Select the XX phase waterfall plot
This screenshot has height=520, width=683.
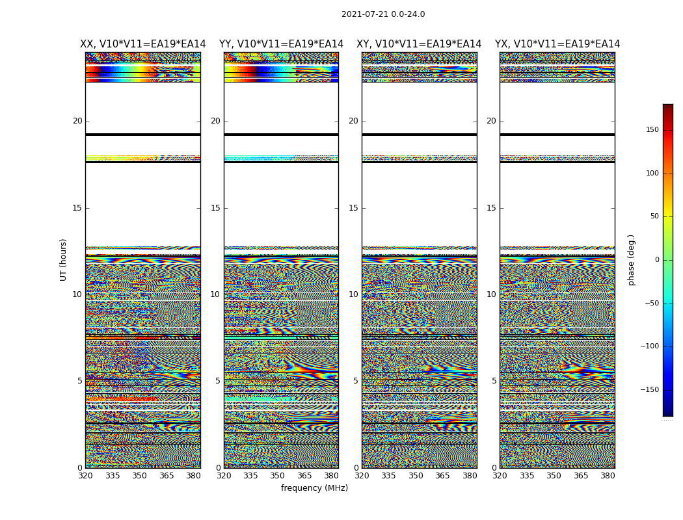tap(143, 260)
